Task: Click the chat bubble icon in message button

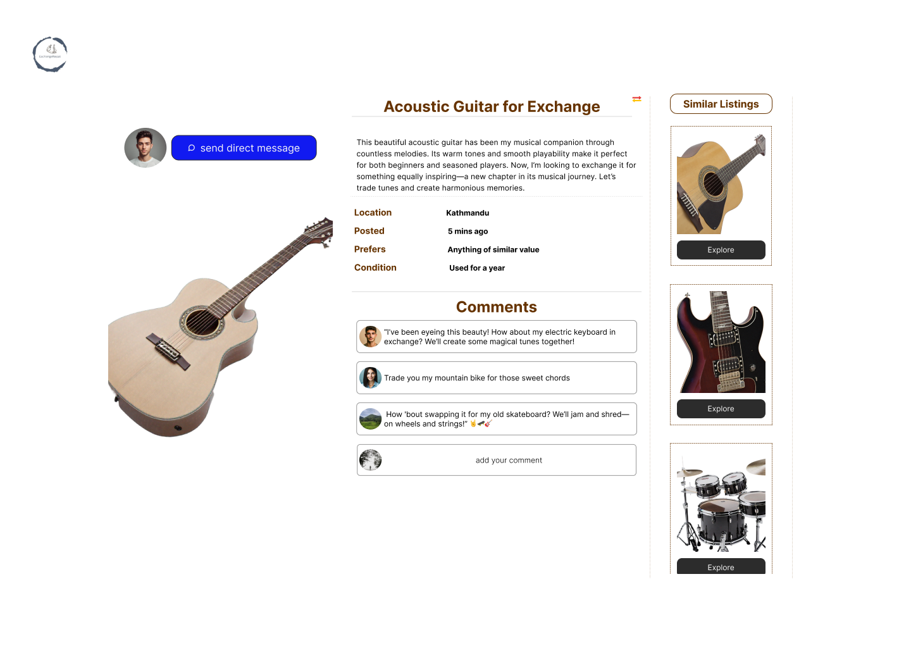Action: pyautogui.click(x=192, y=148)
